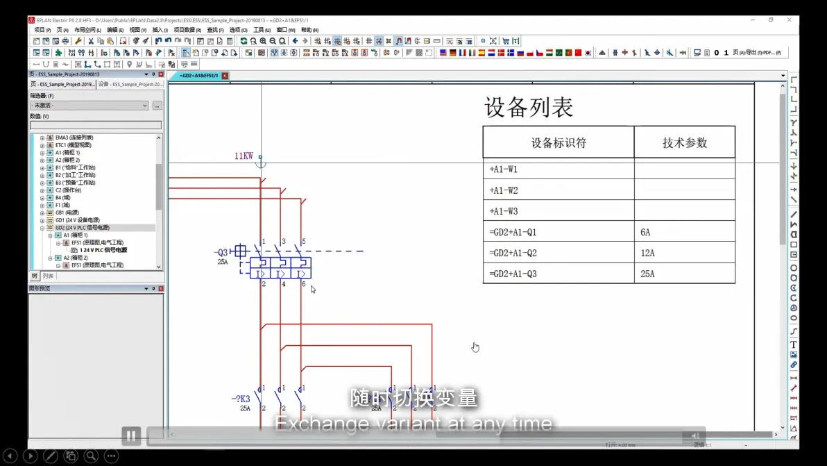This screenshot has height=466, width=827.
Task: Switch the navigator to tree view (树)
Action: 35,276
